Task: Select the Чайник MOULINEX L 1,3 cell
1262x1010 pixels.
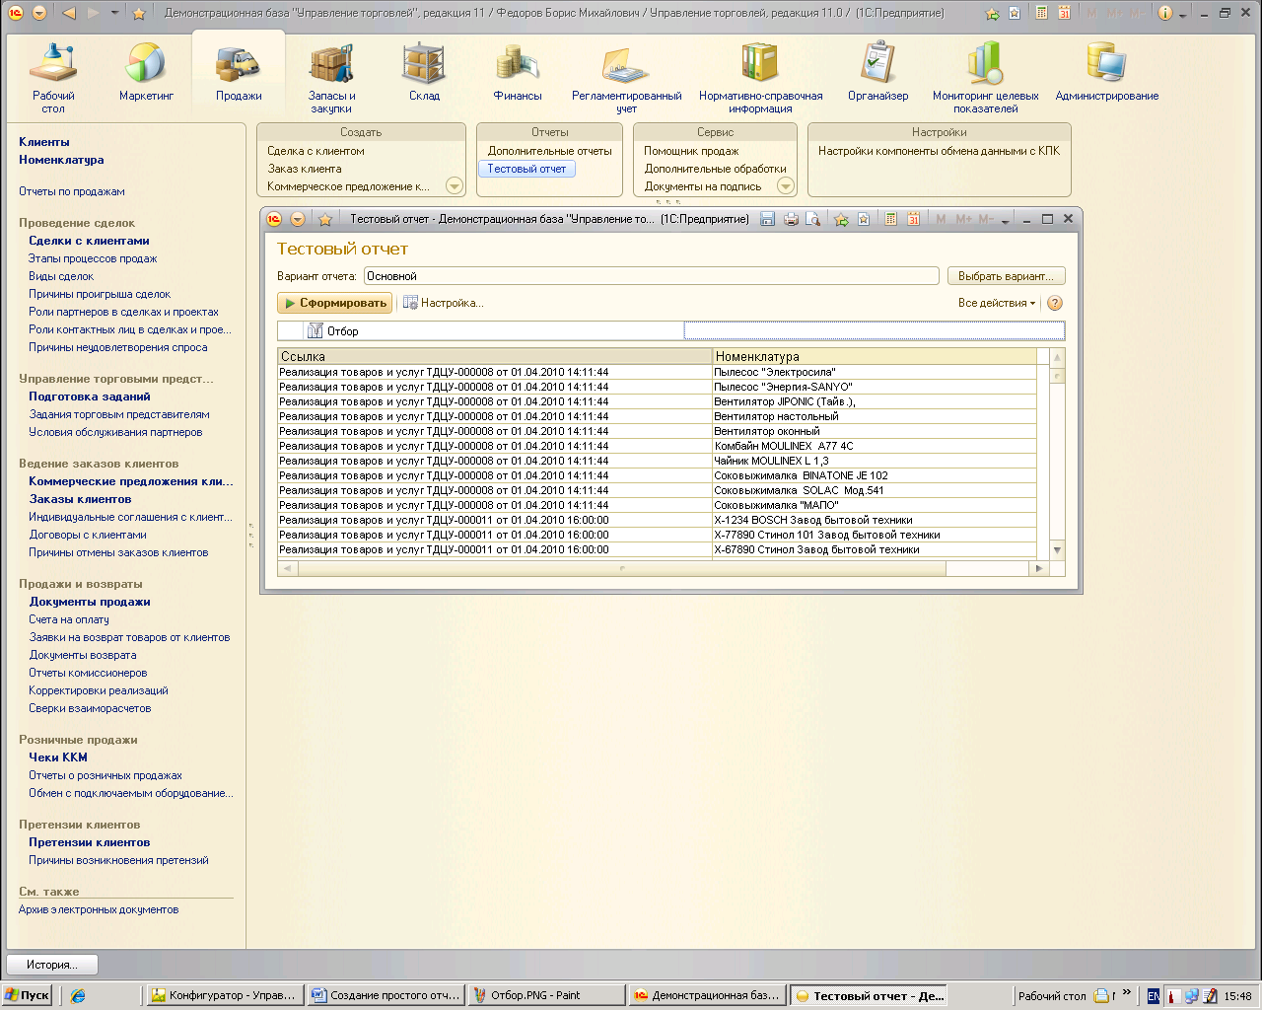Action: click(875, 461)
